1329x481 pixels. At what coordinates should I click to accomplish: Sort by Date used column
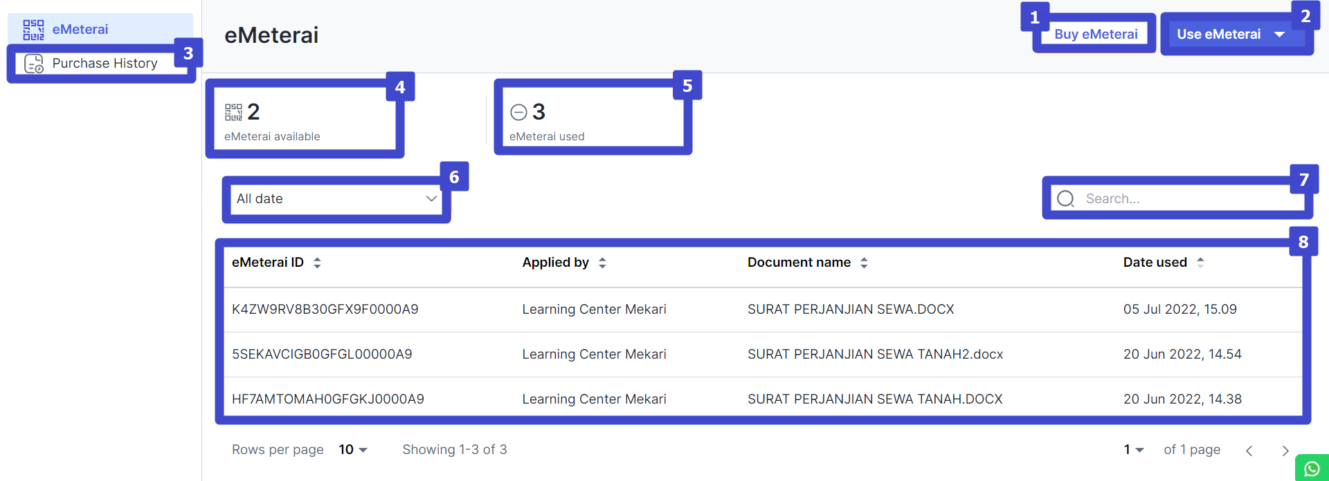coord(1200,263)
